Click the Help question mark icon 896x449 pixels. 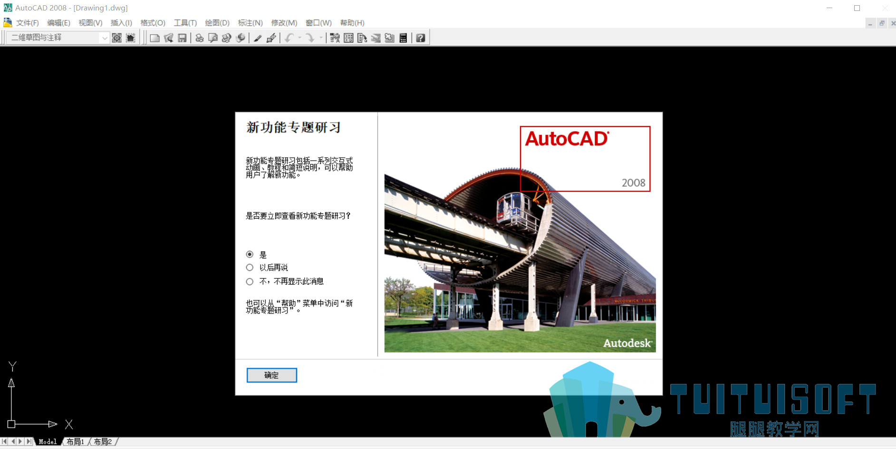click(x=421, y=38)
